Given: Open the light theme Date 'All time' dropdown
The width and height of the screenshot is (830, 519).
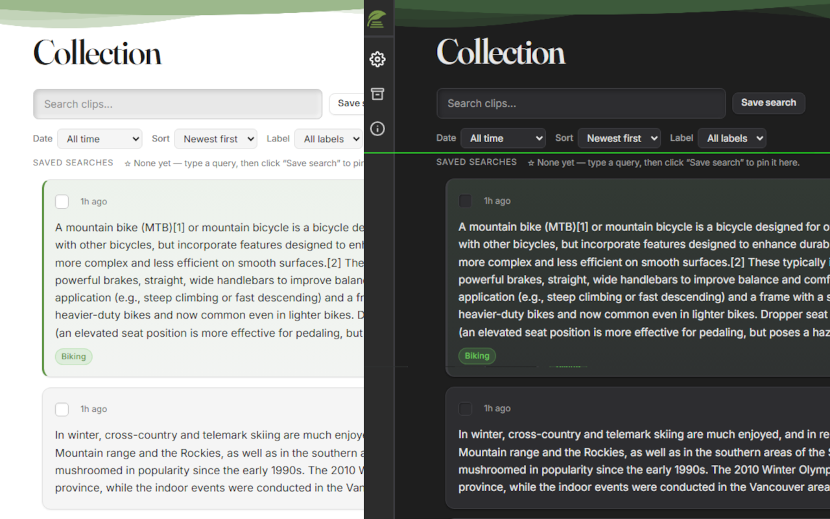Looking at the screenshot, I should (x=100, y=139).
